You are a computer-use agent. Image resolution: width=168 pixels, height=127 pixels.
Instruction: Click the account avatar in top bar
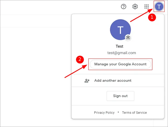[x=159, y=7]
